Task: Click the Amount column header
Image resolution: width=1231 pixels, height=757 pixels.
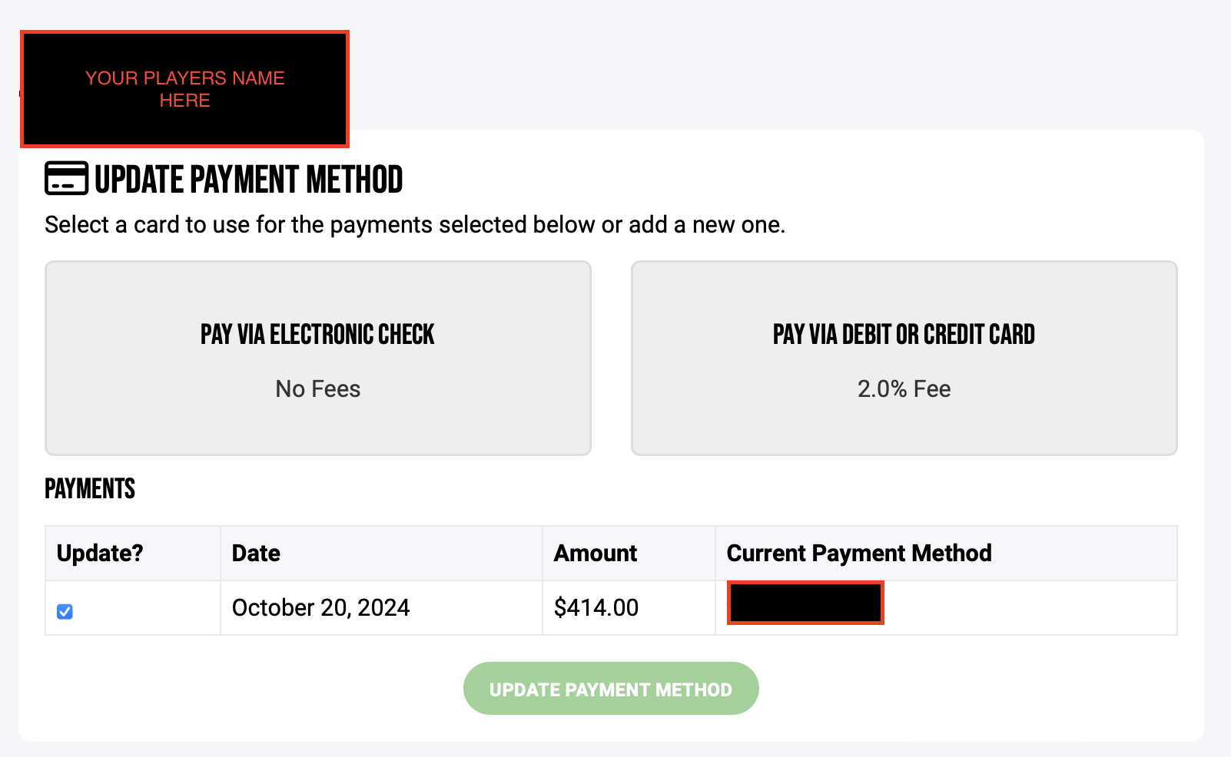Action: coord(596,553)
